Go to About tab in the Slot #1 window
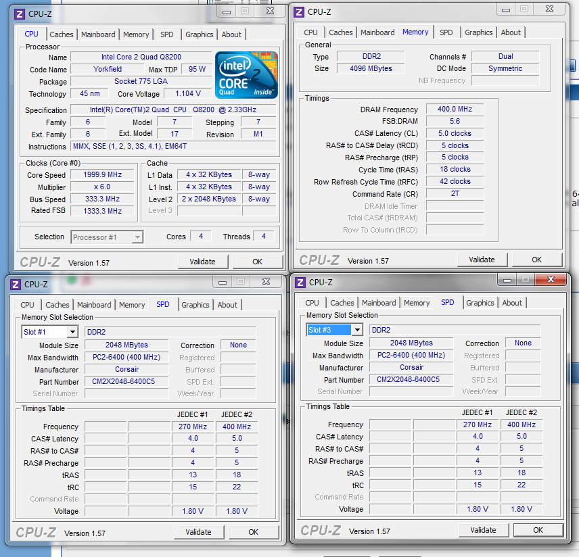579x557 pixels. coord(227,305)
